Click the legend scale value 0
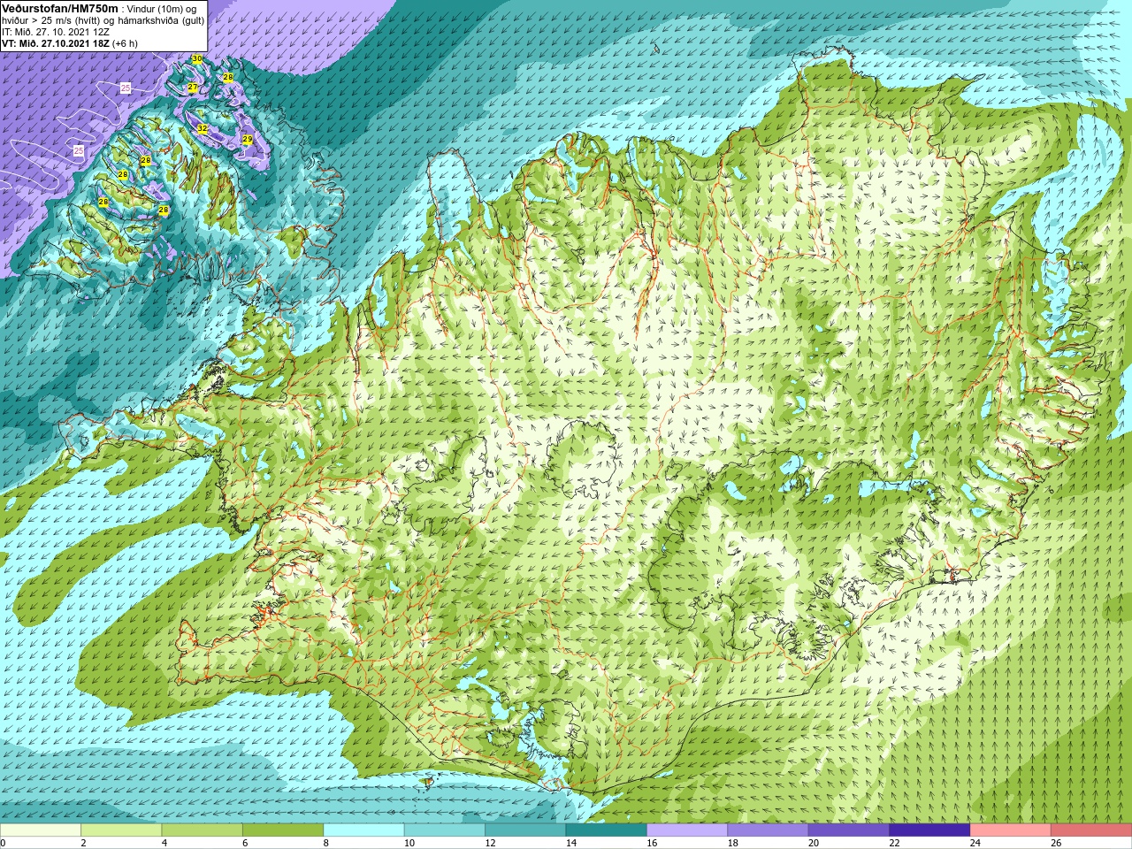 4,844
